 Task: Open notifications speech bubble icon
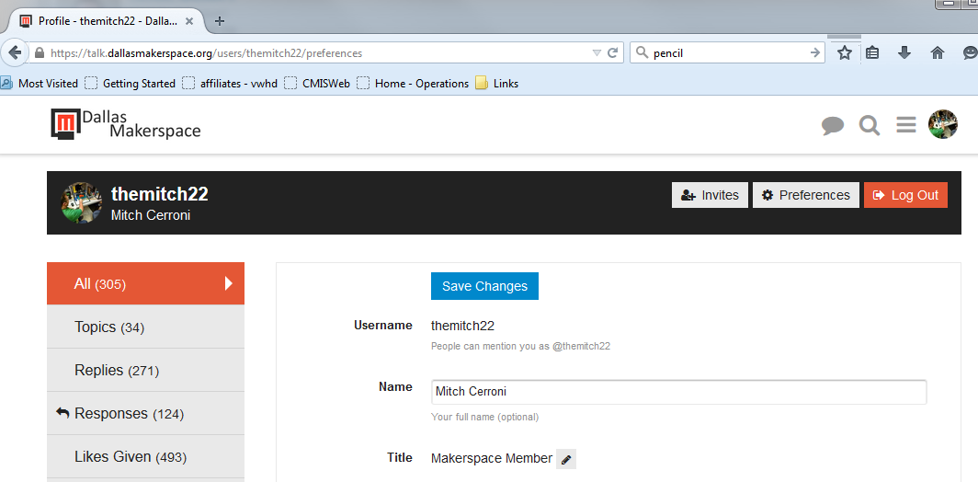pyautogui.click(x=833, y=125)
